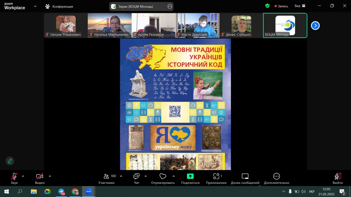Expand video settings arrow next to camera

pos(50,176)
